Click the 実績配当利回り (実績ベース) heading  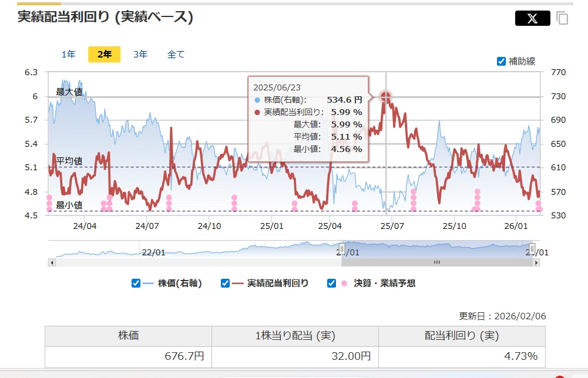(x=105, y=17)
